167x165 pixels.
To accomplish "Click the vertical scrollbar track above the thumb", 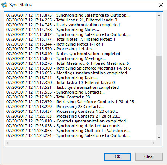I will [159, 37].
